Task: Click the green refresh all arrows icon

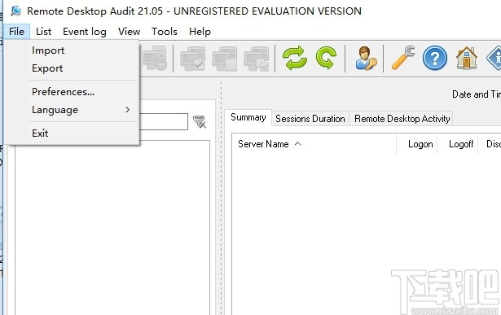Action: coord(295,58)
